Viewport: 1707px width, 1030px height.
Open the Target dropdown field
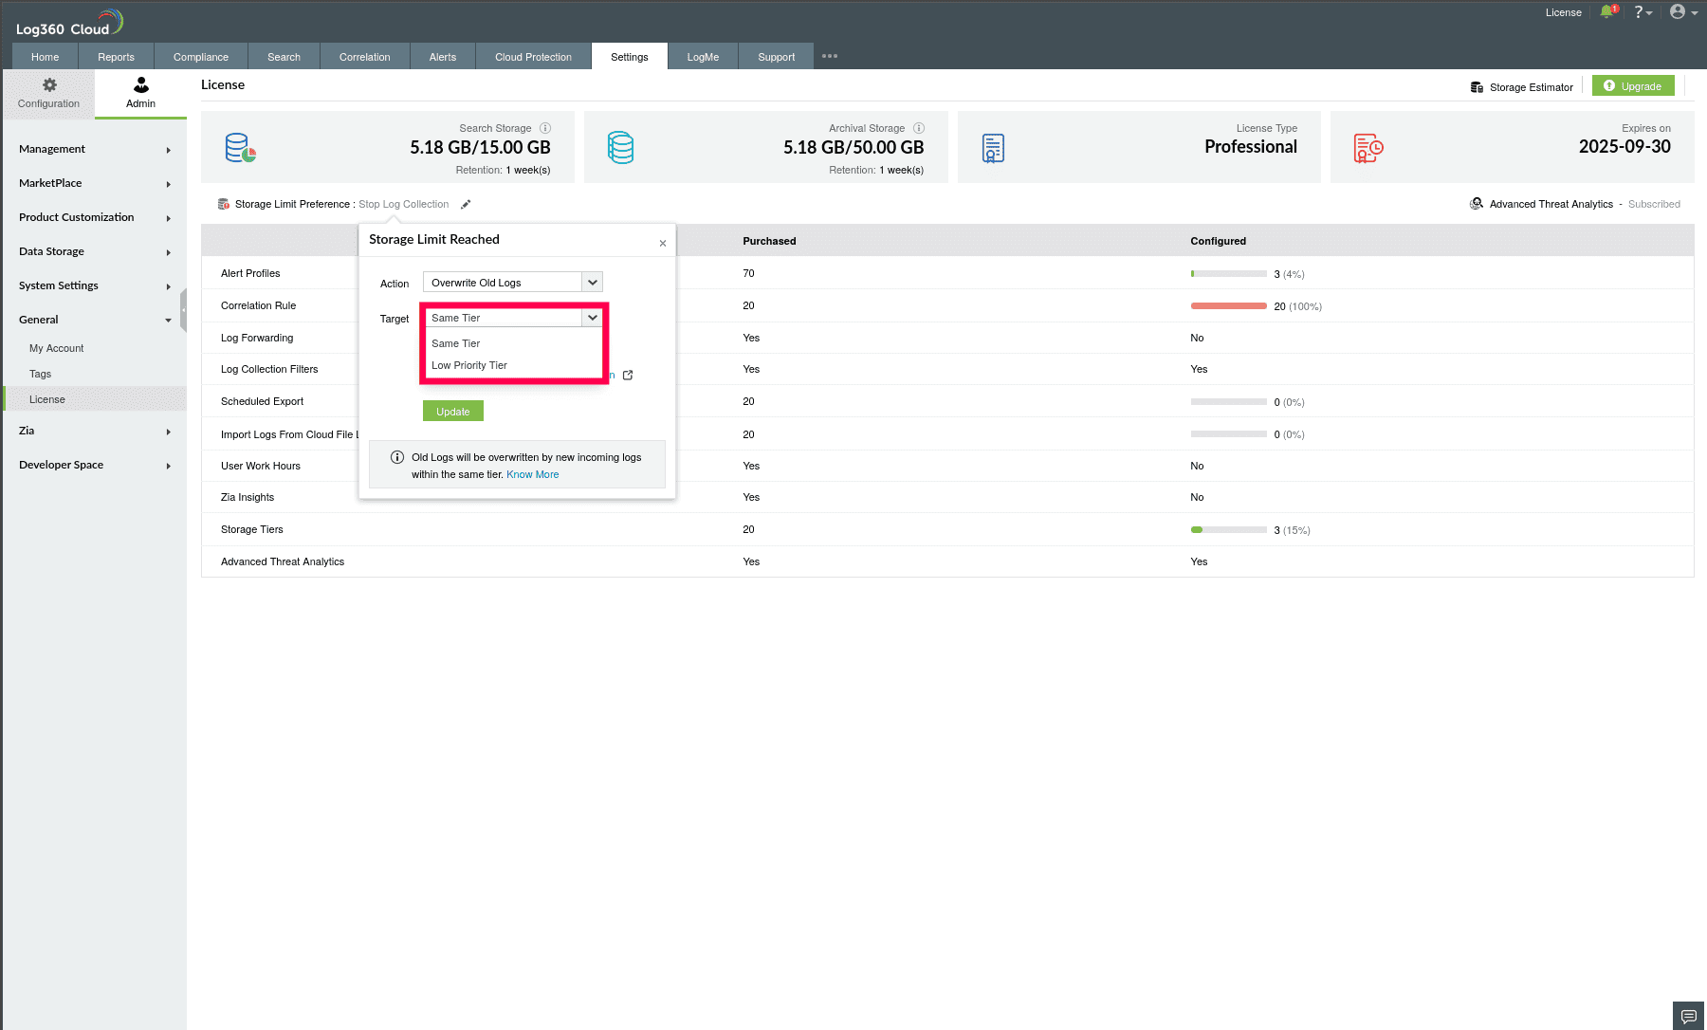click(514, 318)
